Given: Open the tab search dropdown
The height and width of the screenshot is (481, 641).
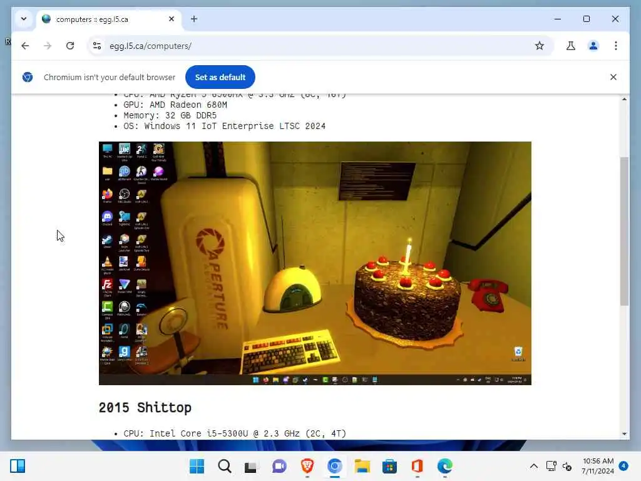Looking at the screenshot, I should (24, 19).
